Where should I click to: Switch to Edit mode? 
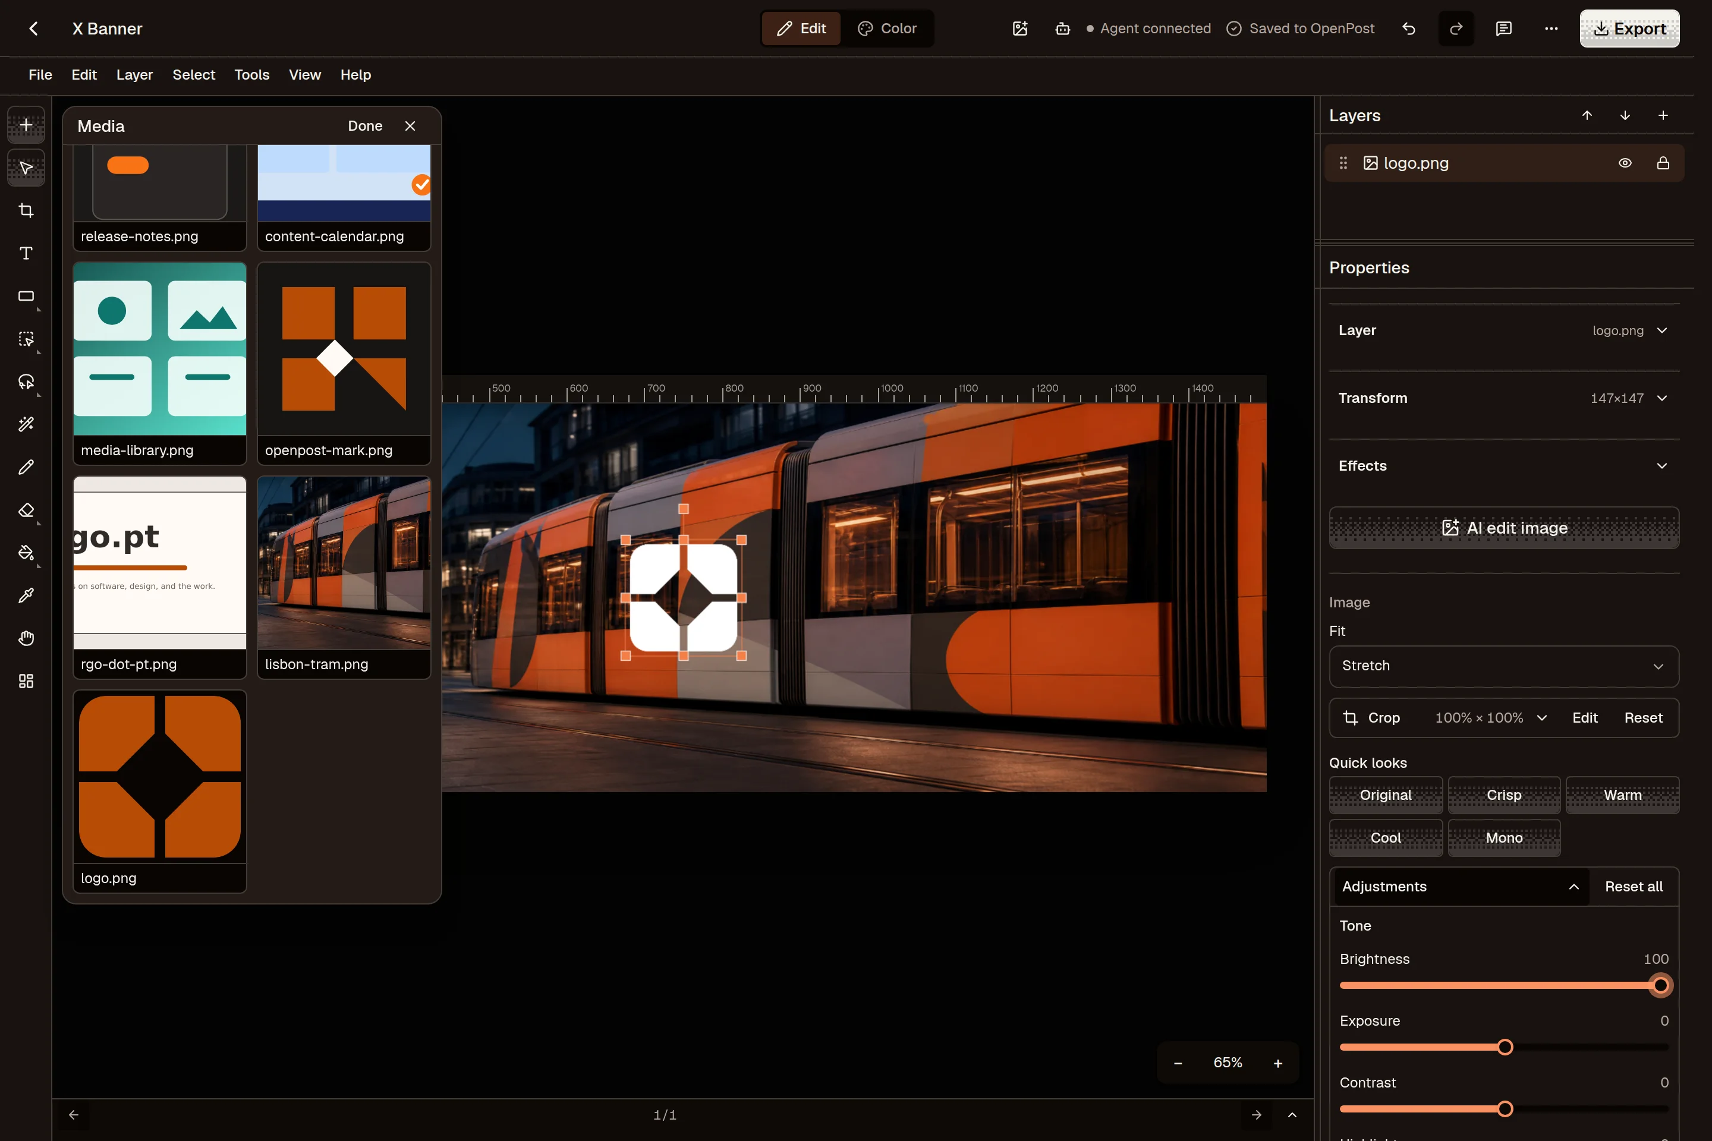[801, 29]
